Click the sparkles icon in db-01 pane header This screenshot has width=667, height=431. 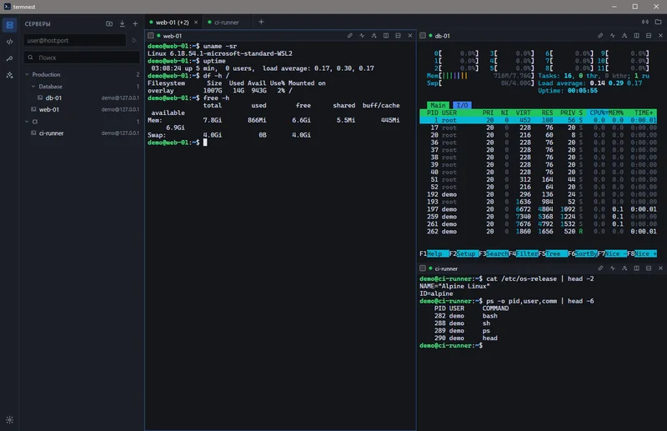[624, 36]
